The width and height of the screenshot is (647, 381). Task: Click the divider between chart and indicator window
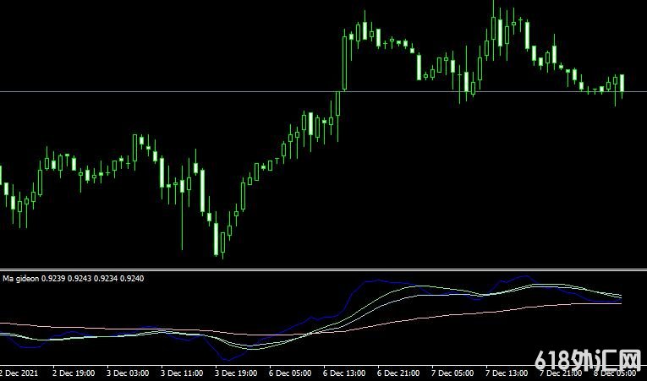pos(321,269)
